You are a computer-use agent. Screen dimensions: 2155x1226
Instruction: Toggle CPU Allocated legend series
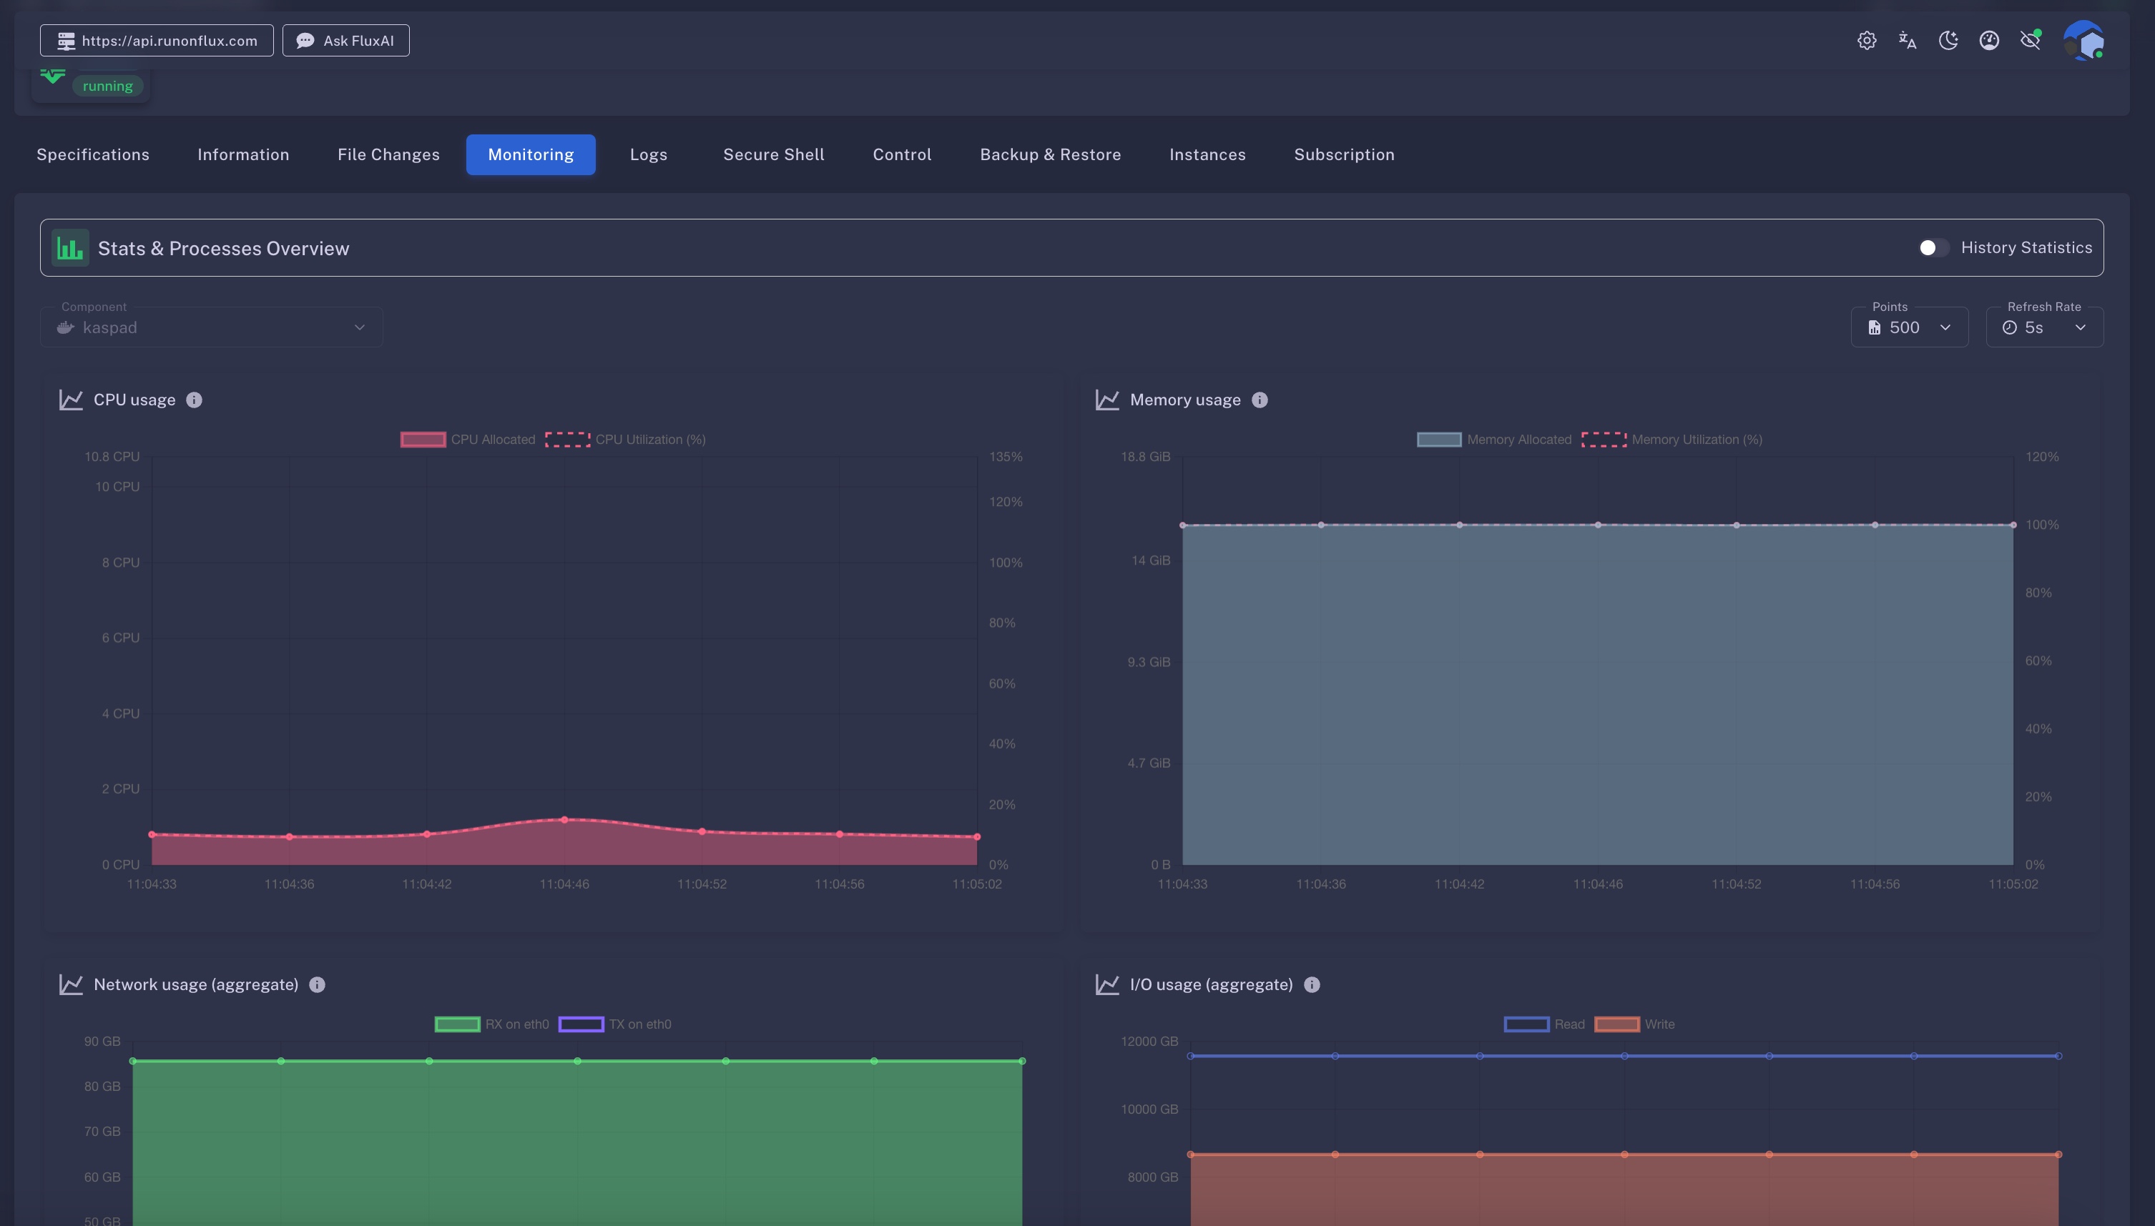(x=468, y=440)
